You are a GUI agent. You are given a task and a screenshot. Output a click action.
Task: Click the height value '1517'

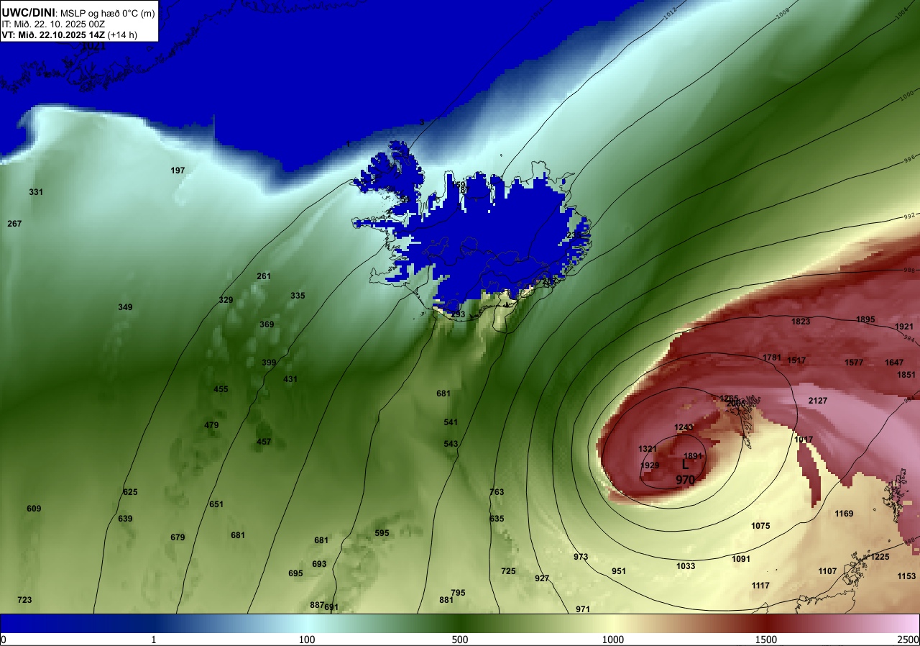pyautogui.click(x=796, y=360)
